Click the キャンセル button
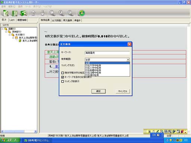Viewport: 191px width, 143px height. [x=123, y=91]
